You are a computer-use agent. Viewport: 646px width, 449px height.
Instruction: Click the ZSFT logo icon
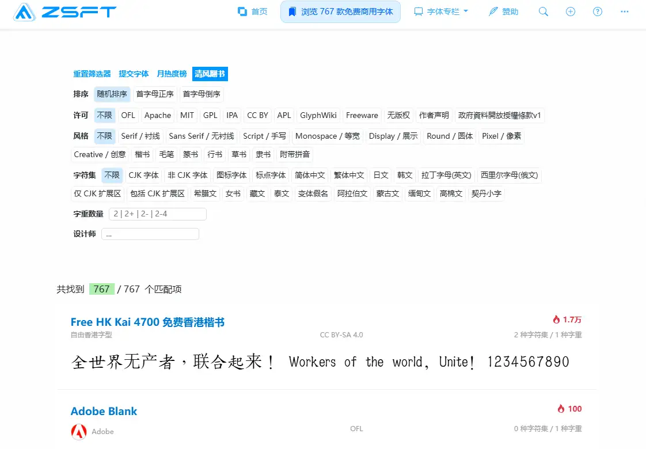click(24, 12)
